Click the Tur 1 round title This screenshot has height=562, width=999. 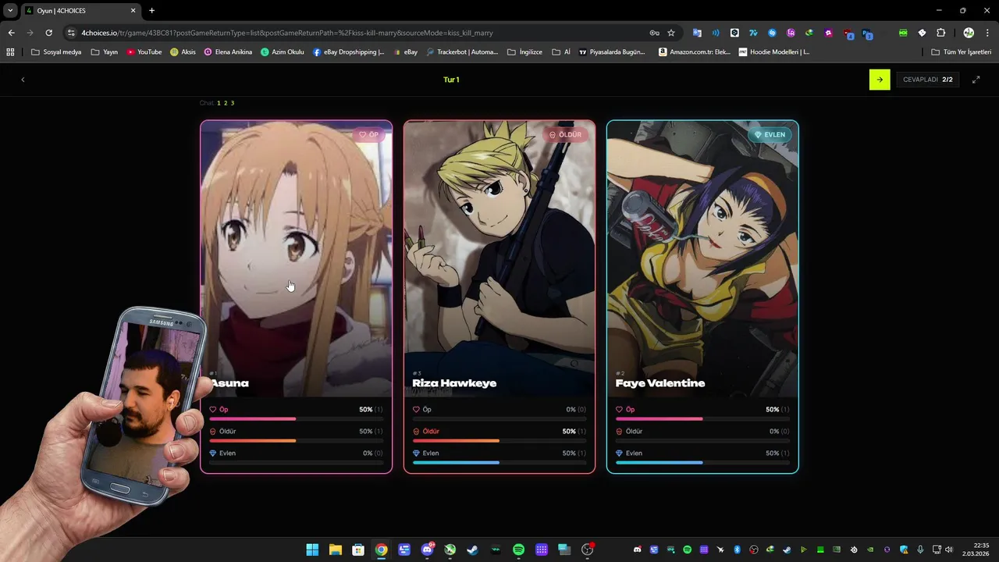click(451, 80)
